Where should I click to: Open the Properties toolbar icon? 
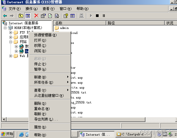[x=43, y=16]
